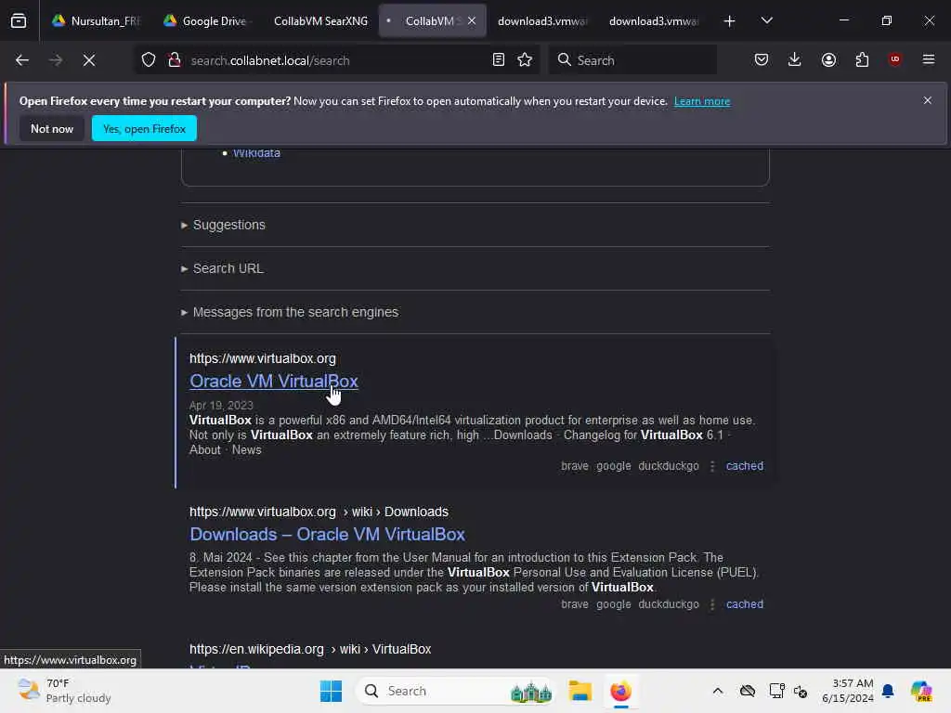Switch to first download3.vmware tab
The image size is (951, 713).
pos(542,20)
